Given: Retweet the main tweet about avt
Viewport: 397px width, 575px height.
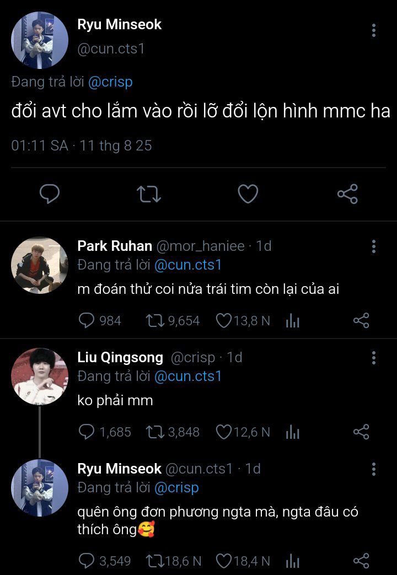Looking at the screenshot, I should tap(149, 194).
